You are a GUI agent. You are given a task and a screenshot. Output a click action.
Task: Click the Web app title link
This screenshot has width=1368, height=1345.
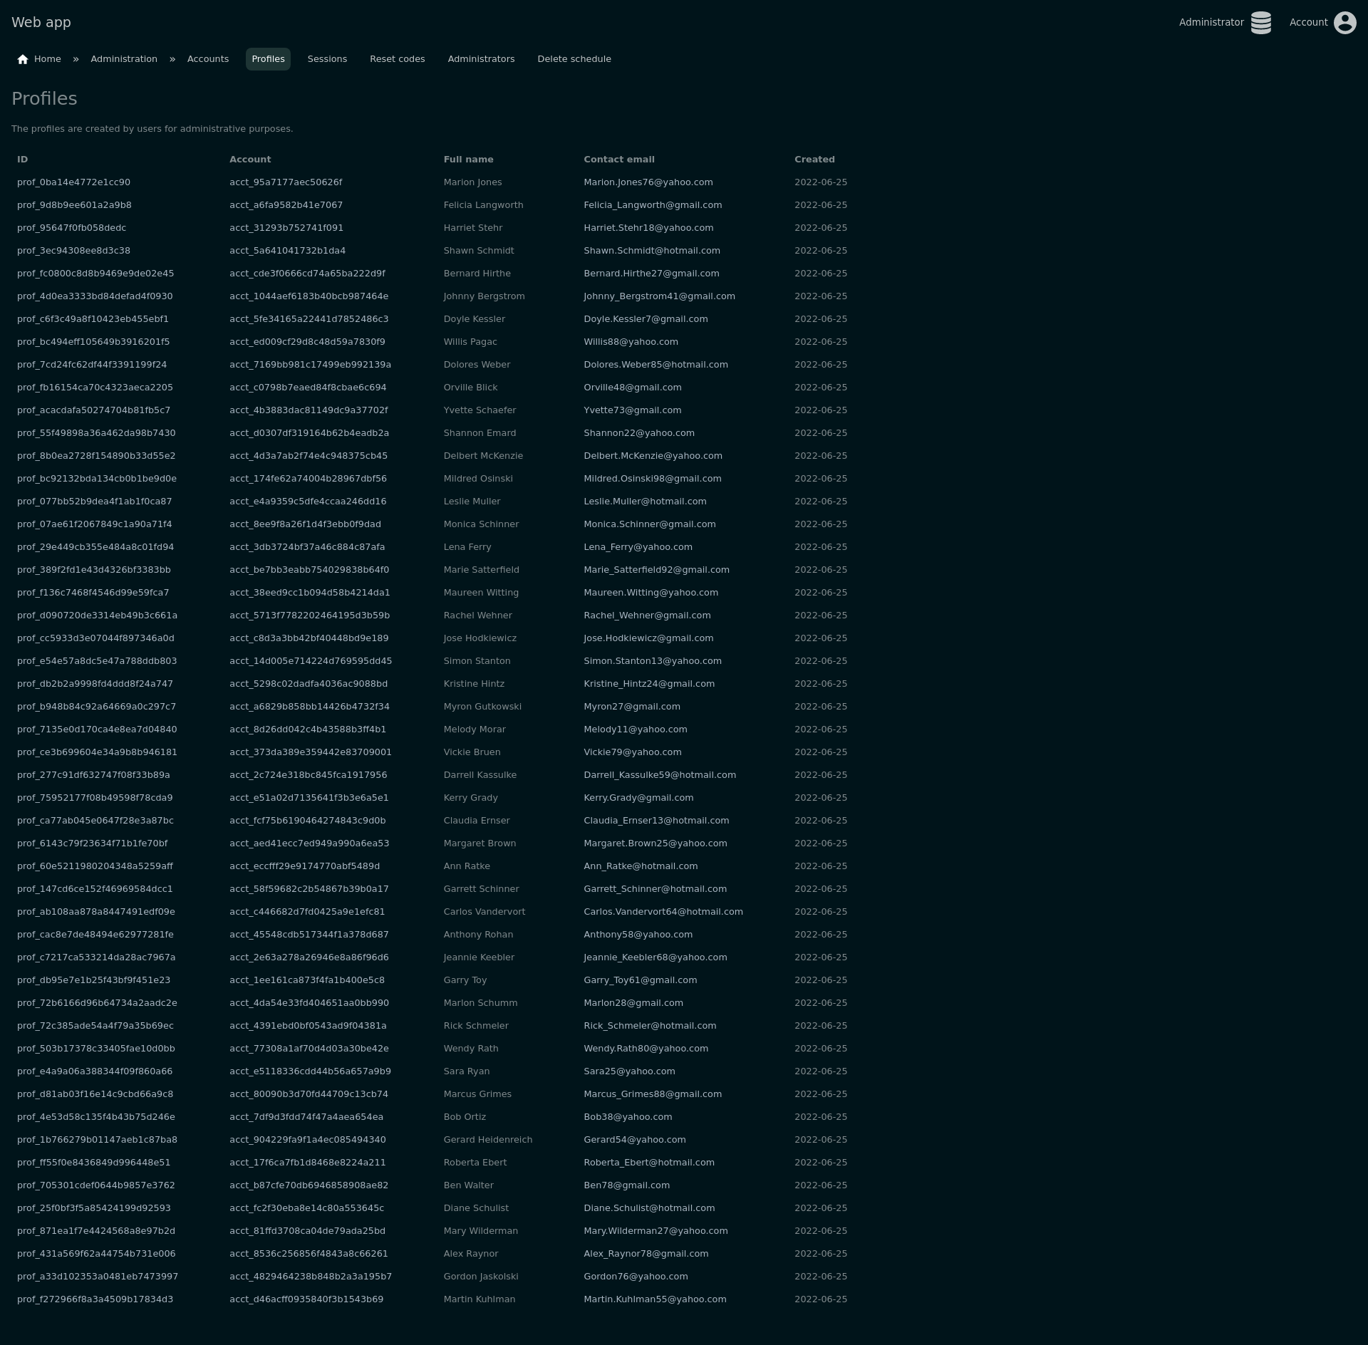coord(41,22)
